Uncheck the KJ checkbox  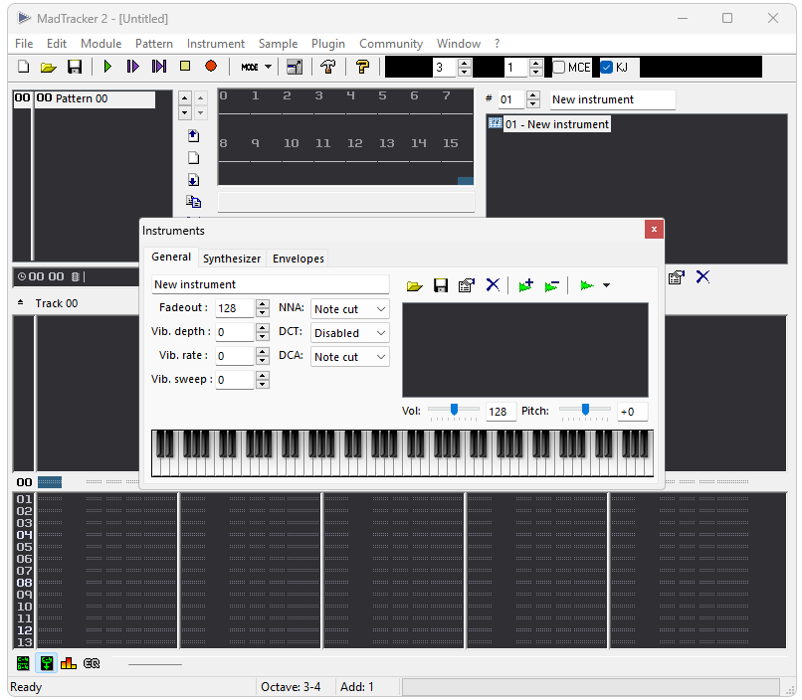[607, 68]
